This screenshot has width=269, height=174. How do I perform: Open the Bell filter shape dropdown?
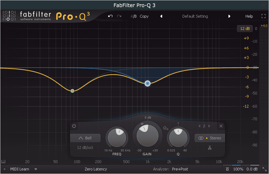pyautogui.click(x=85, y=138)
